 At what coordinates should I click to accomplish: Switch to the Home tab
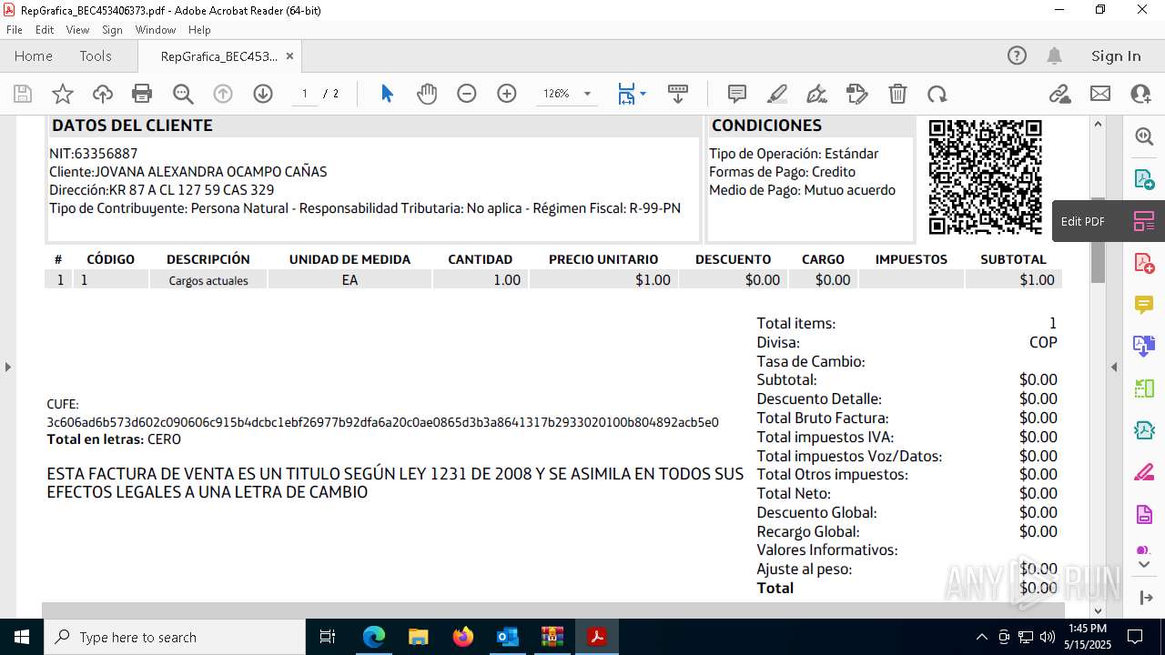[34, 55]
